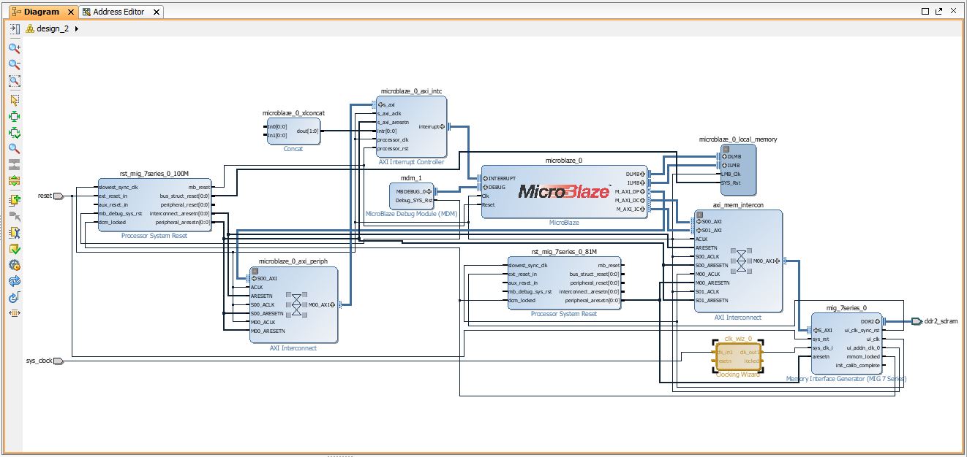The image size is (967, 457).
Task: Click the Customize Block wrench icon
Action: (x=14, y=233)
